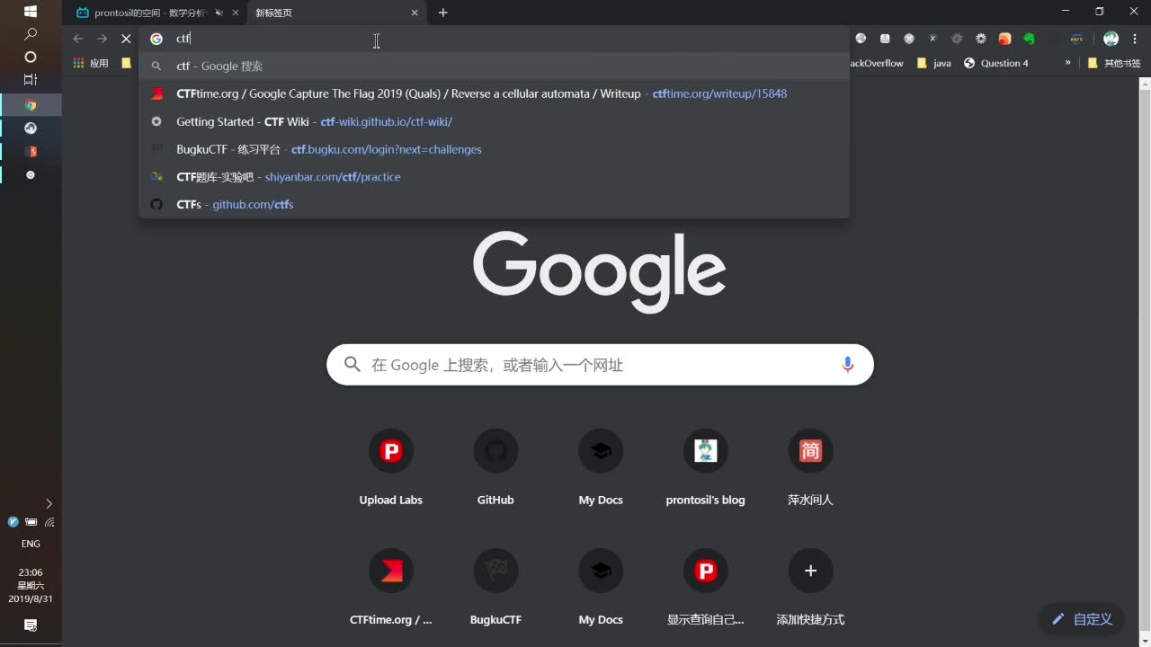Screen dimensions: 1151x647
Task: Click the Google logo
Action: point(600,272)
